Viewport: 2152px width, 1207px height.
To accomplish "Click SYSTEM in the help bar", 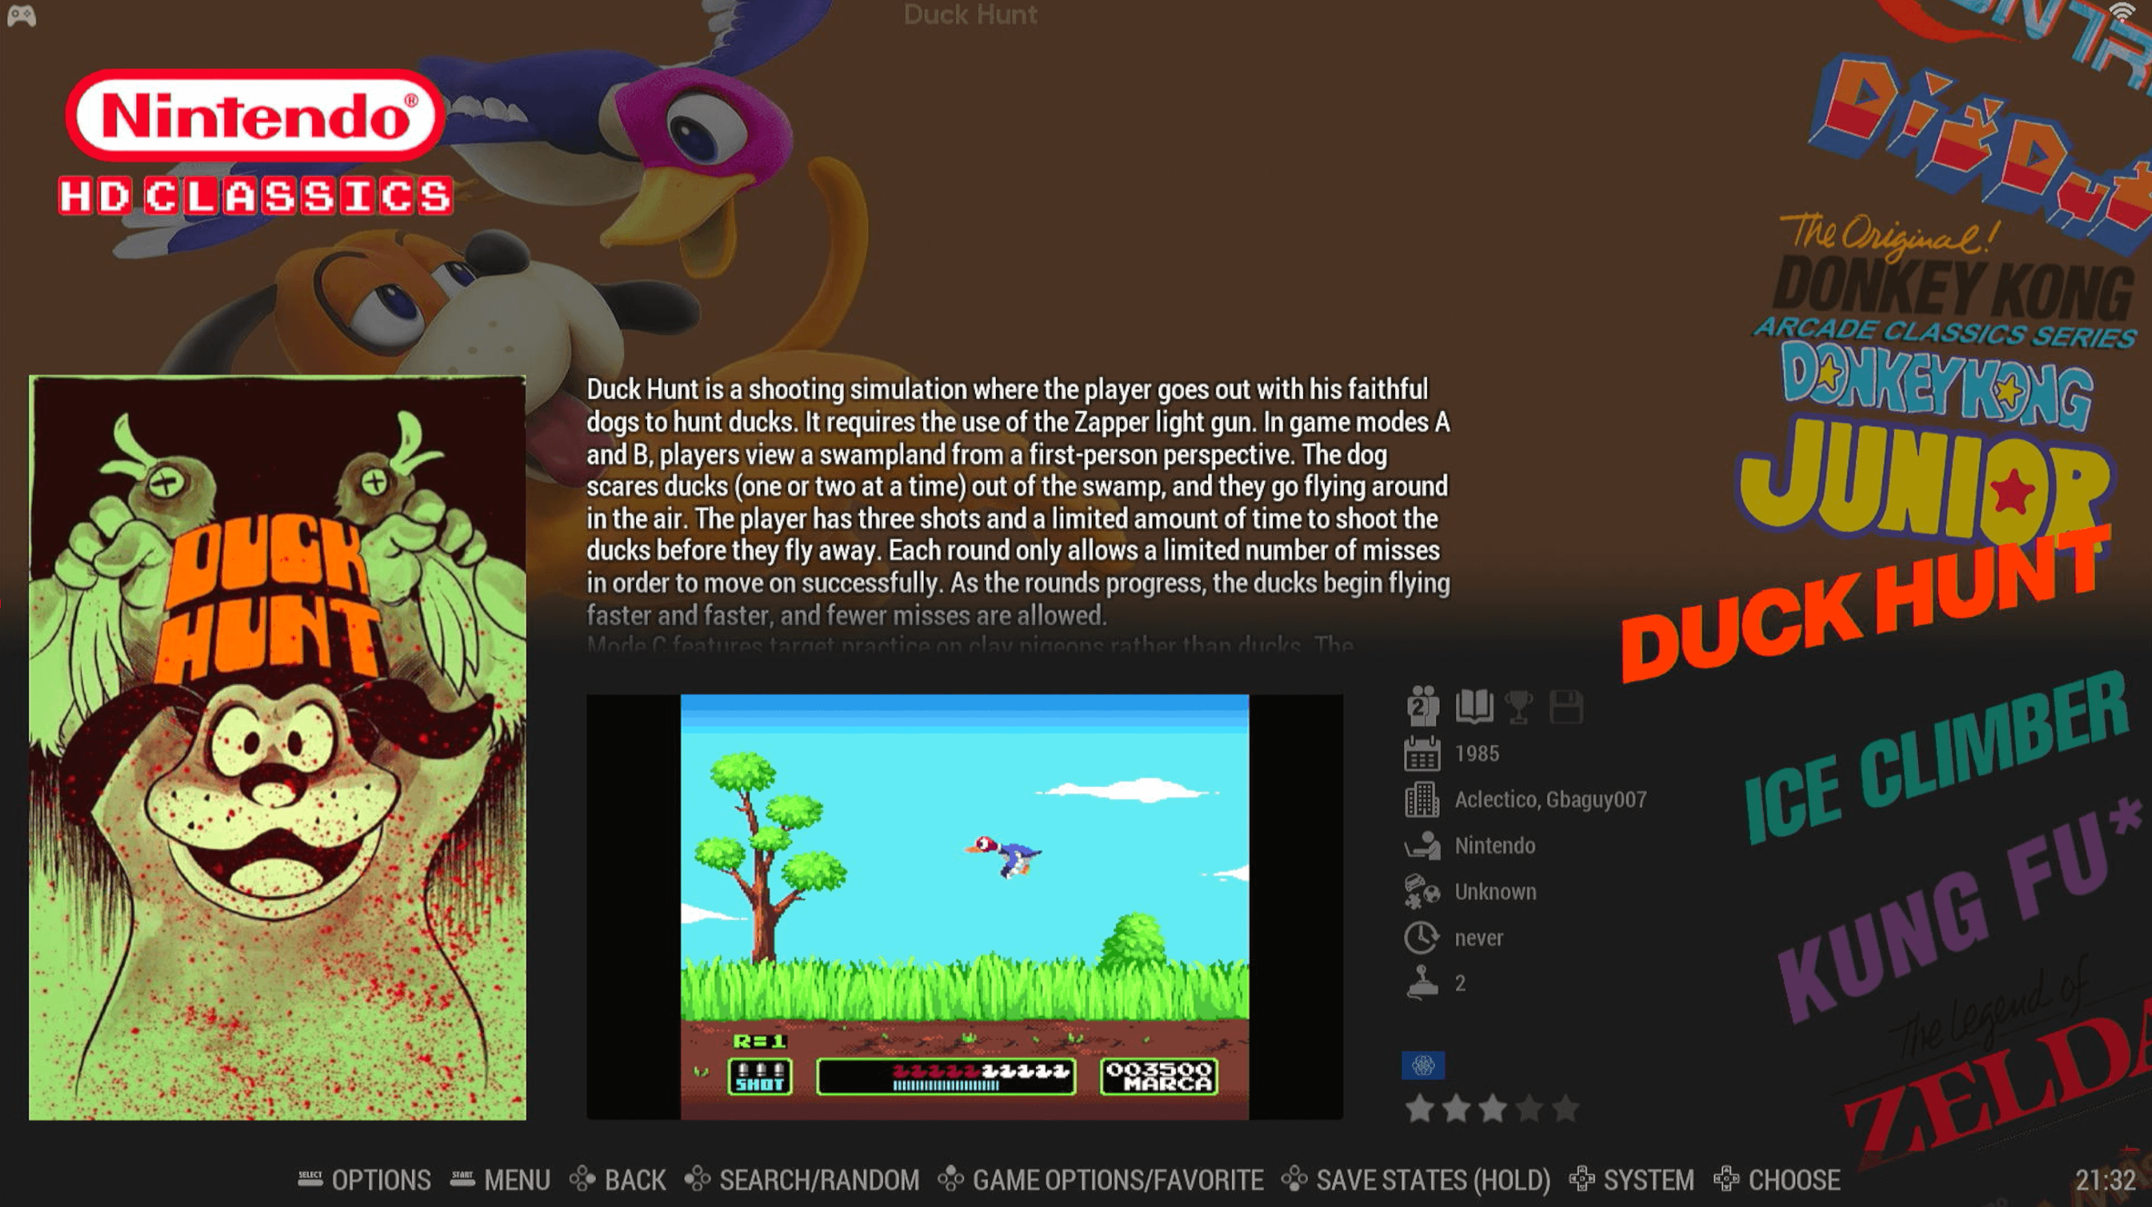I will [x=1648, y=1180].
